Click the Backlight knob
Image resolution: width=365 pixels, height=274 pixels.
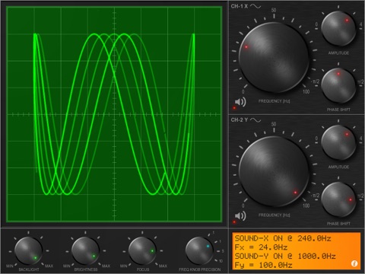coord(28,250)
